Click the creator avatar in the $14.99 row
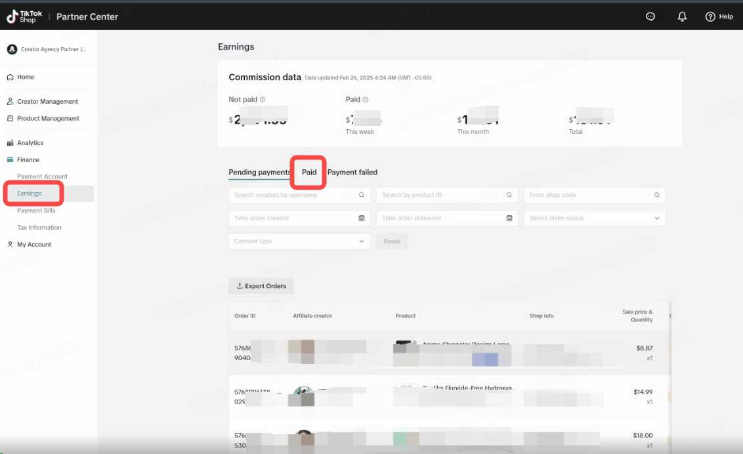This screenshot has height=454, width=743. click(303, 396)
